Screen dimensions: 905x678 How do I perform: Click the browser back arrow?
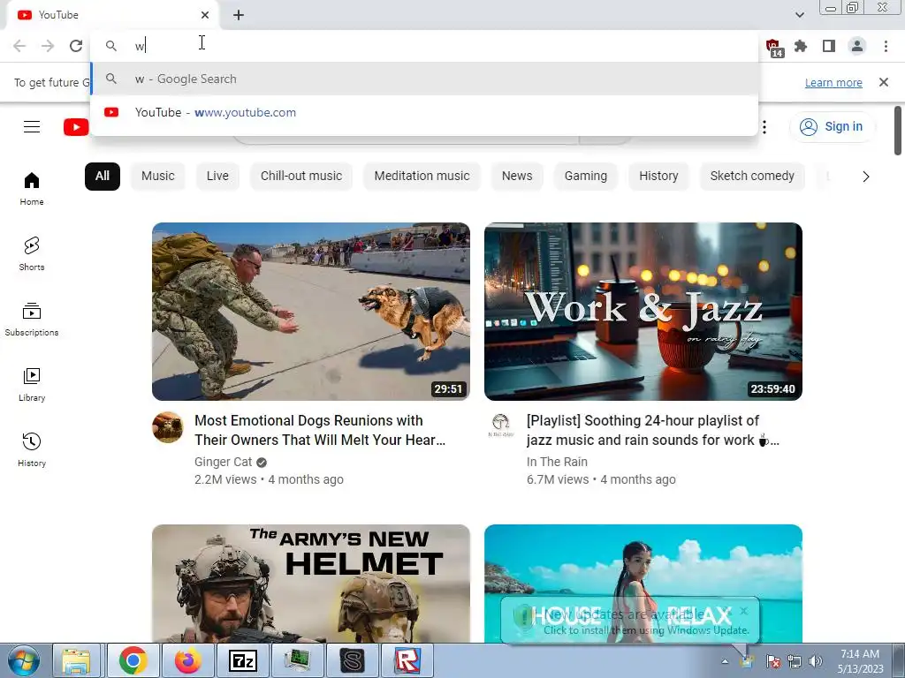pos(19,46)
